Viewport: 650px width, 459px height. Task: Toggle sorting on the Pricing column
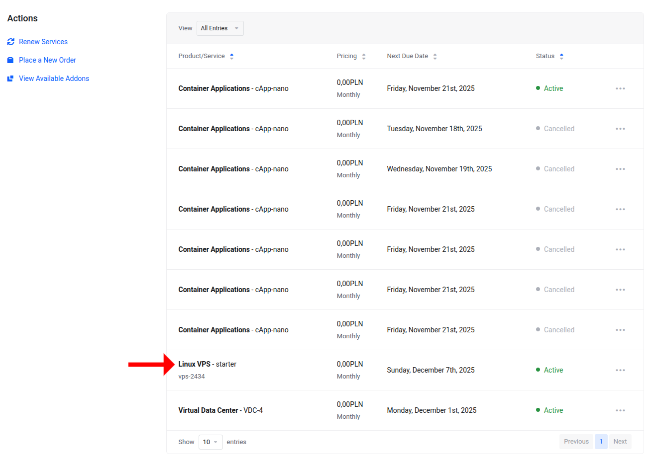tap(364, 56)
